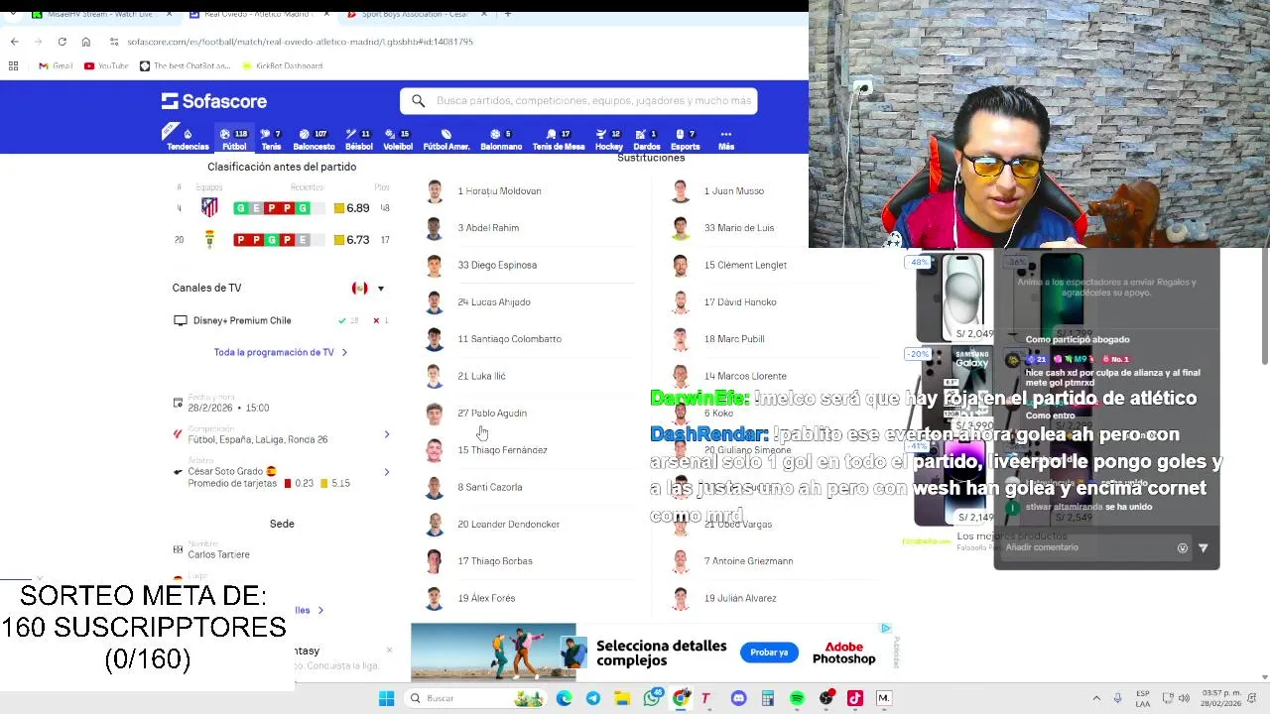Open the Gmail bookmark
1270x714 pixels.
(x=56, y=65)
